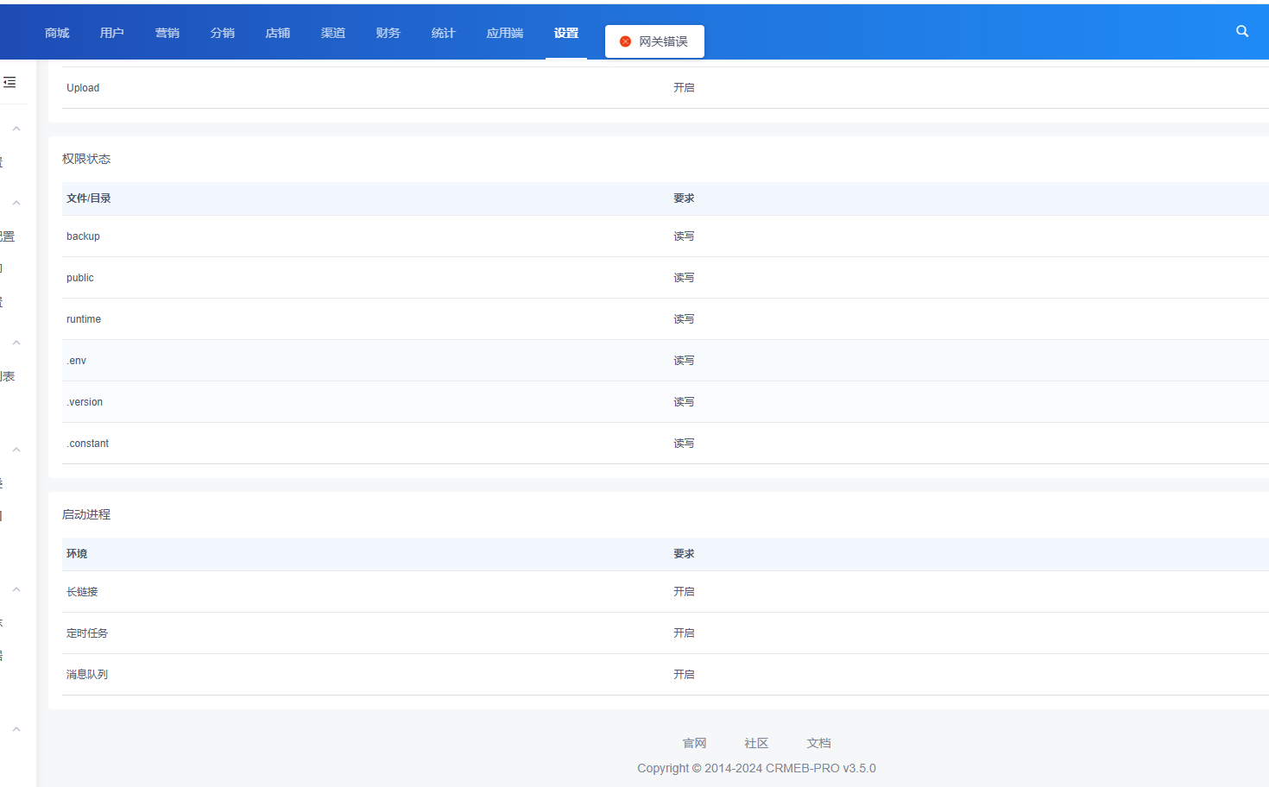Toggle the sidebar collapse icon
Image resolution: width=1269 pixels, height=787 pixels.
[x=9, y=82]
